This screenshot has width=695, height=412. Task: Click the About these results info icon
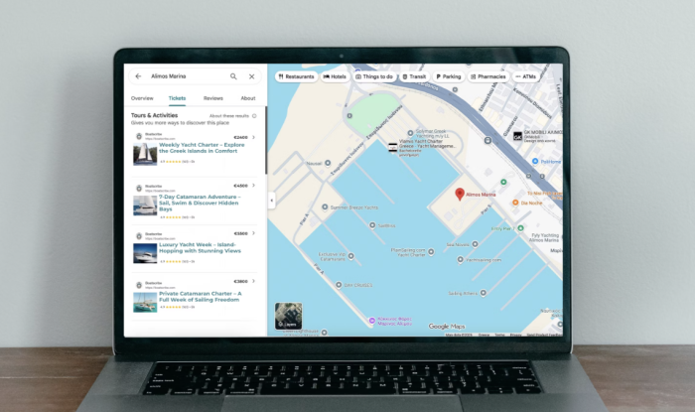(254, 116)
